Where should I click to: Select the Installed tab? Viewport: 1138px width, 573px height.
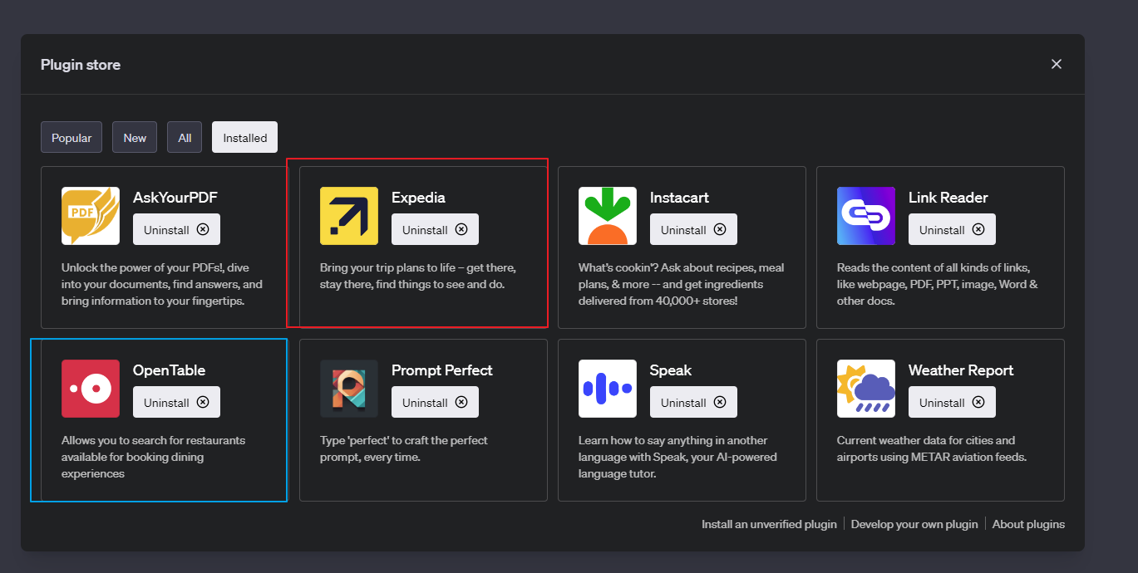point(244,138)
